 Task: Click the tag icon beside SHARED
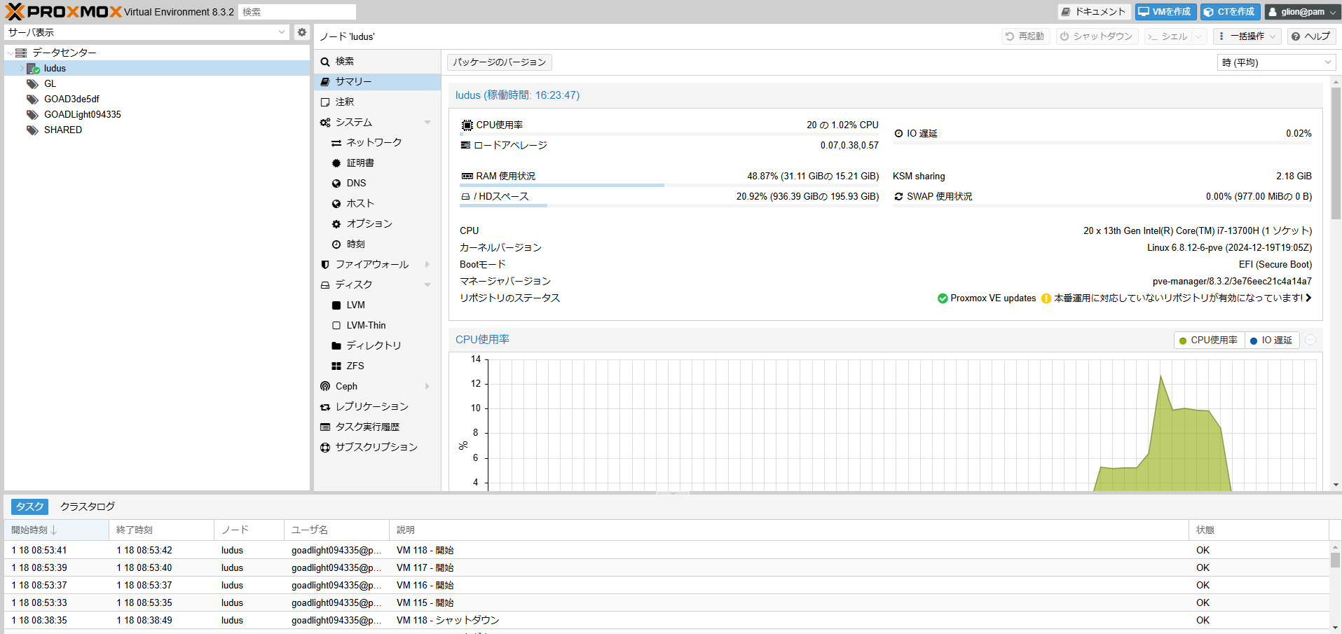coord(32,130)
